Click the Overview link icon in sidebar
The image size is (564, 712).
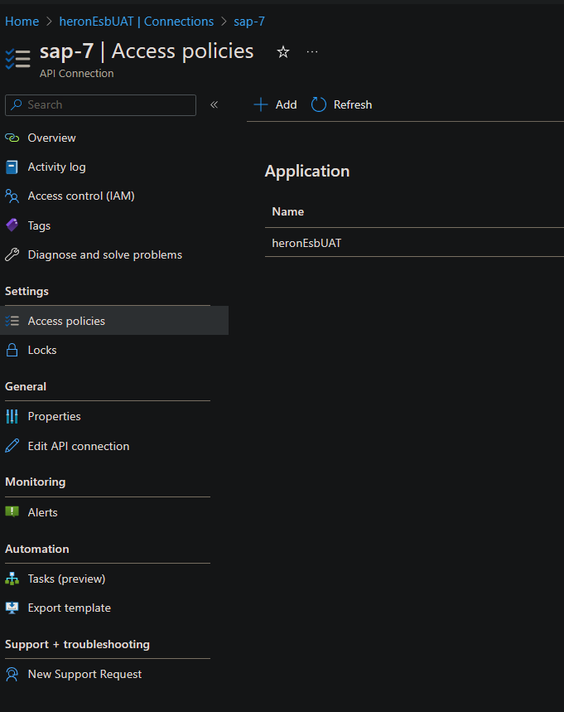(x=12, y=138)
